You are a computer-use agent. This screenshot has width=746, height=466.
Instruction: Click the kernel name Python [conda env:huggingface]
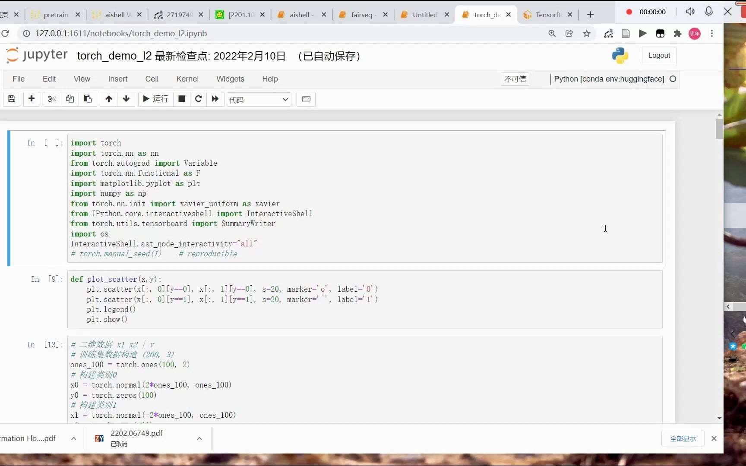click(609, 79)
